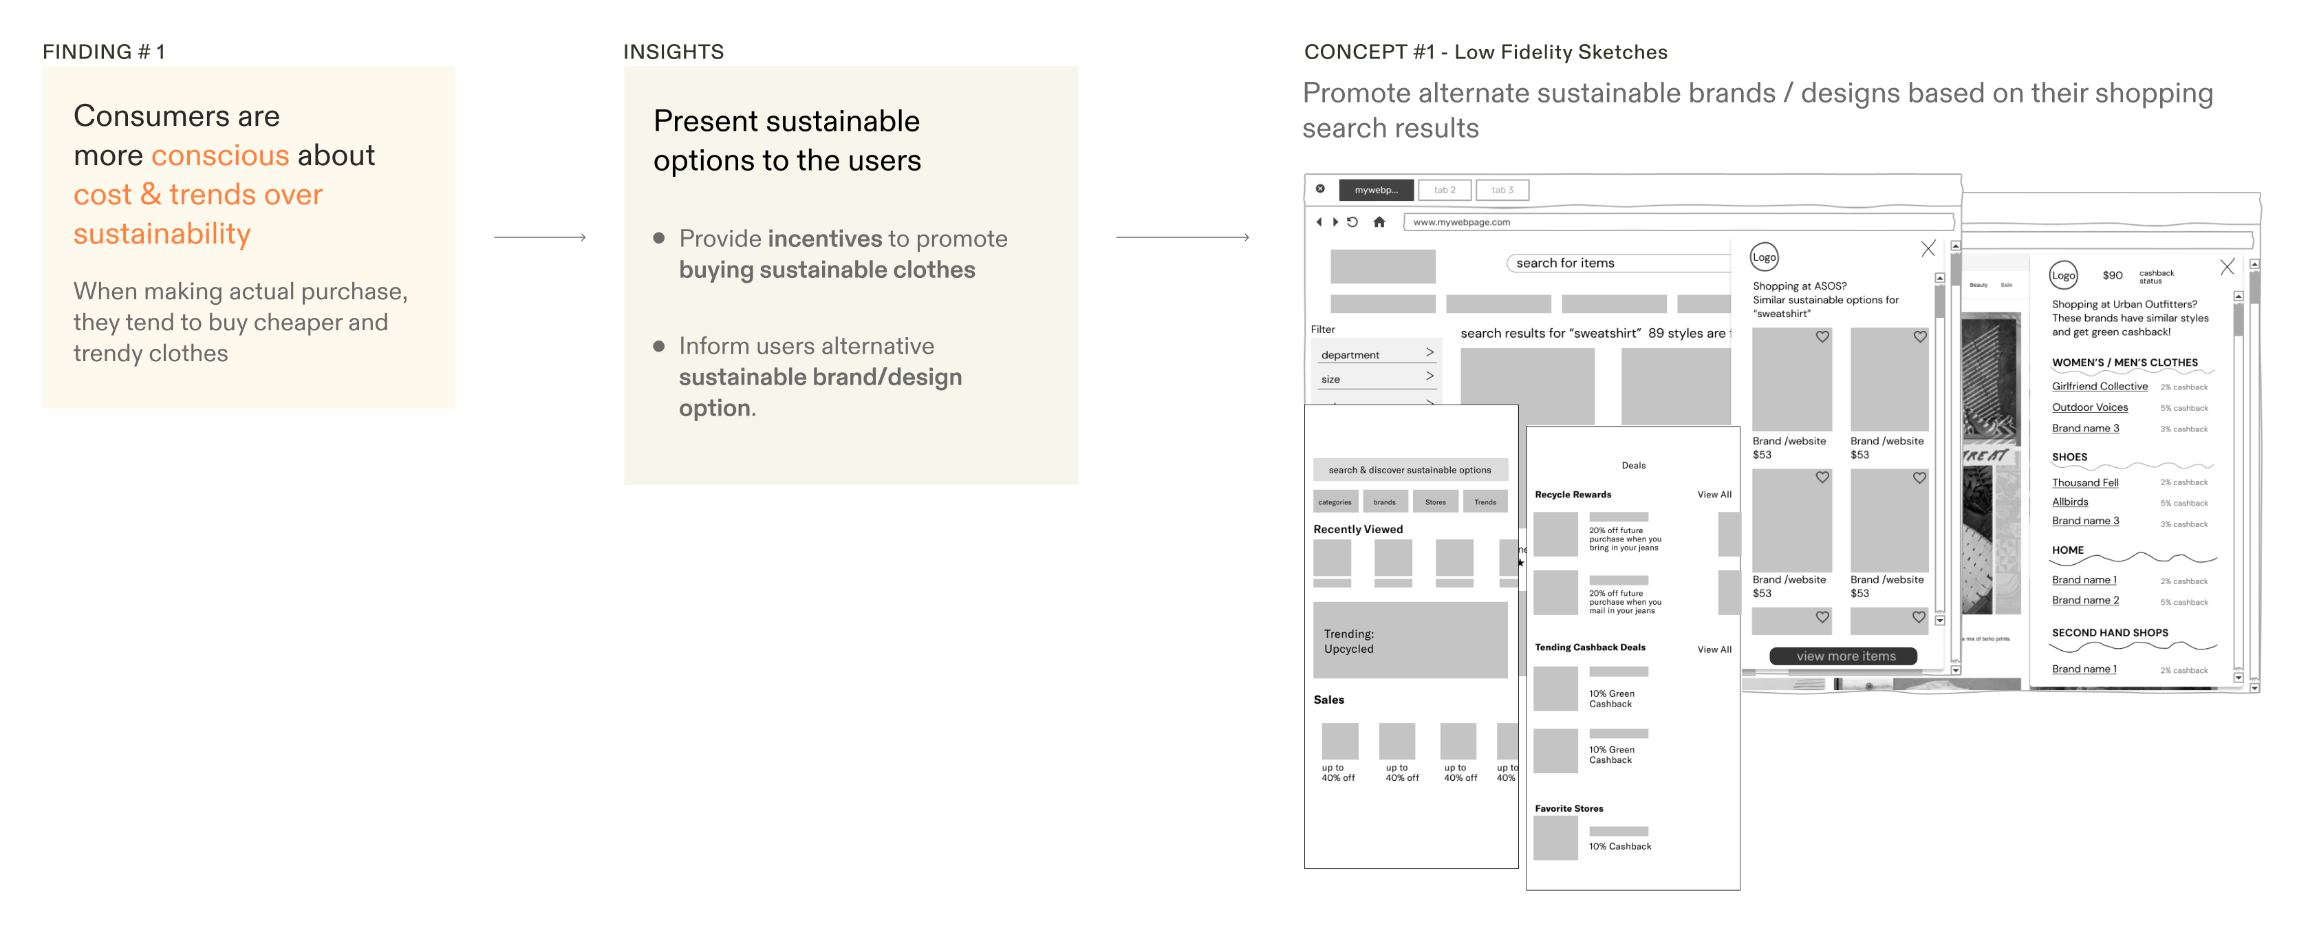Open Brand name 3 under Shoes

2085,521
